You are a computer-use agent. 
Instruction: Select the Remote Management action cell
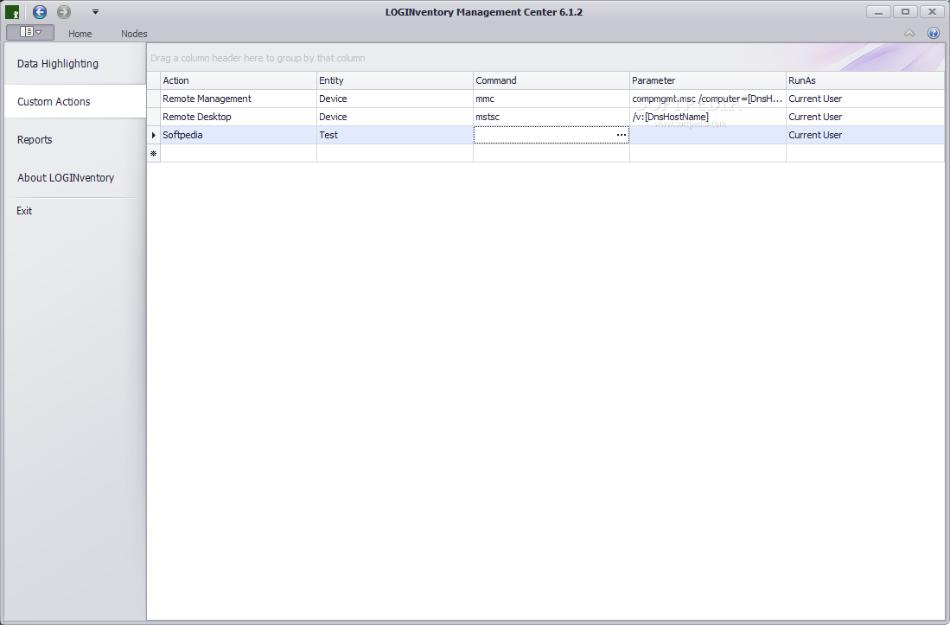tap(239, 99)
